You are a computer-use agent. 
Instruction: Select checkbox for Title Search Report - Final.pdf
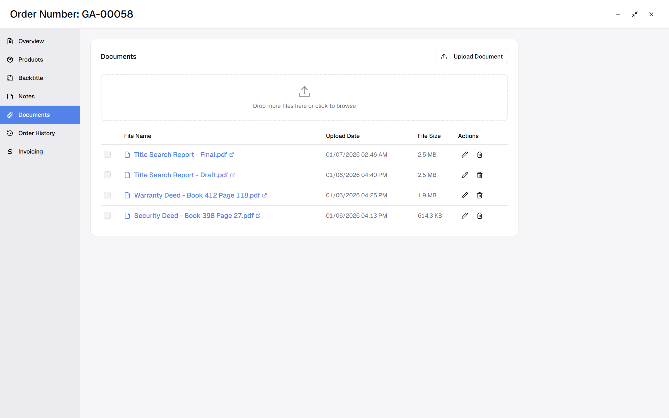(107, 155)
